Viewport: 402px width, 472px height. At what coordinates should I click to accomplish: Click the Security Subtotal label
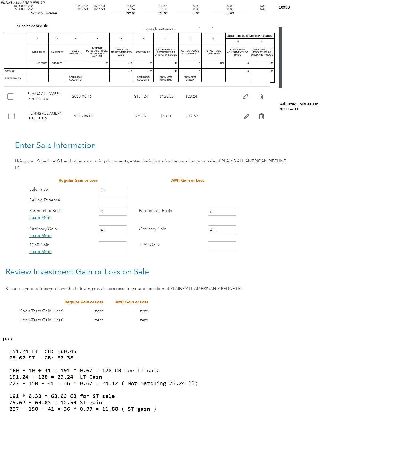tap(44, 13)
